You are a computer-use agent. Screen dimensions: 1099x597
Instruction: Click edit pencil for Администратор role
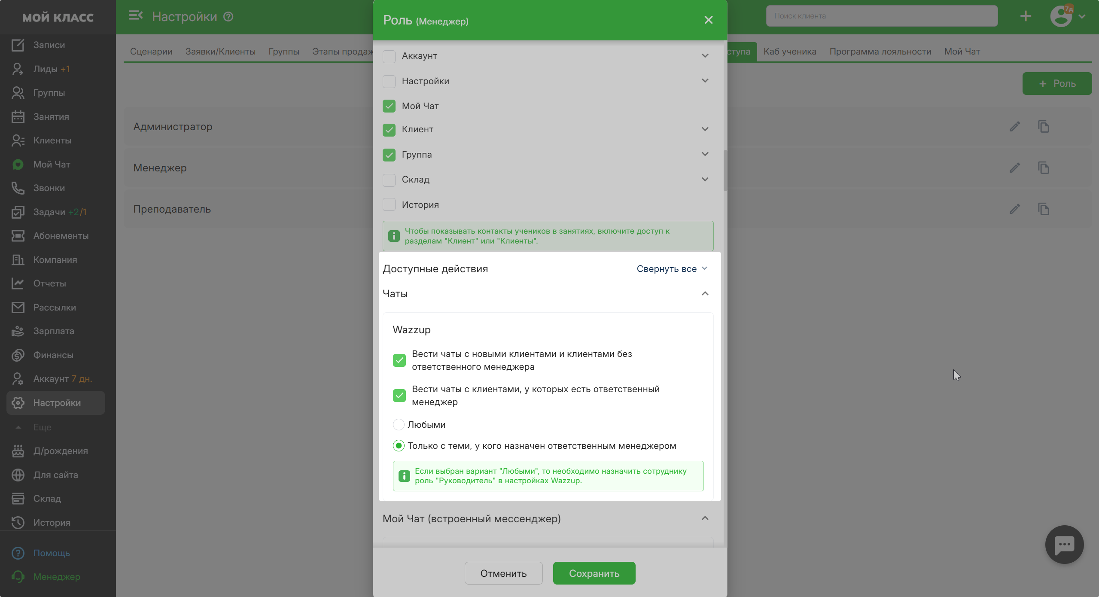coord(1014,126)
